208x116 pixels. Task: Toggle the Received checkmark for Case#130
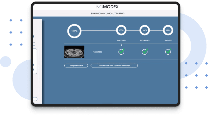point(121,52)
